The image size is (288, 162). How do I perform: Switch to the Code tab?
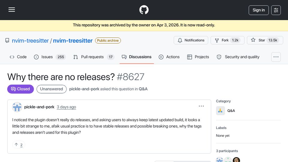point(18,57)
